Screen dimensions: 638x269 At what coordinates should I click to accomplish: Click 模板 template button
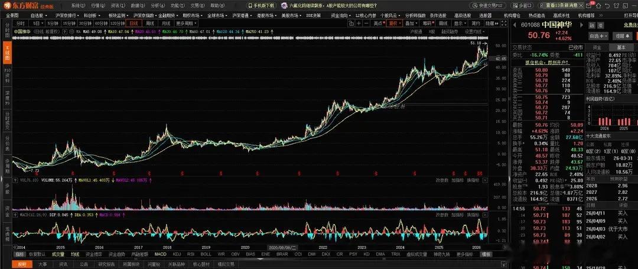tap(486, 254)
